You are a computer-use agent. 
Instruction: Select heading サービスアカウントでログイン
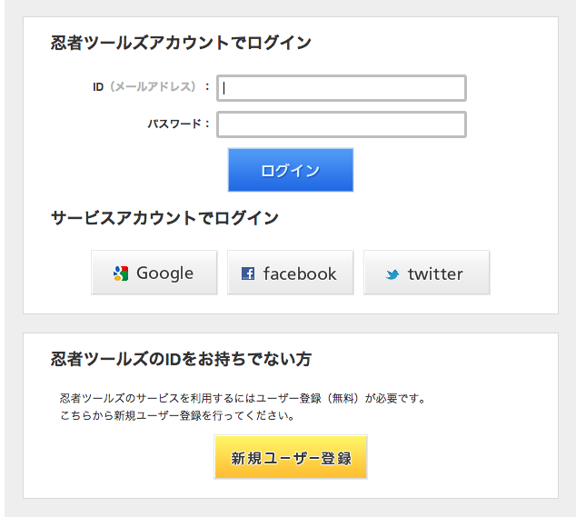pos(164,218)
